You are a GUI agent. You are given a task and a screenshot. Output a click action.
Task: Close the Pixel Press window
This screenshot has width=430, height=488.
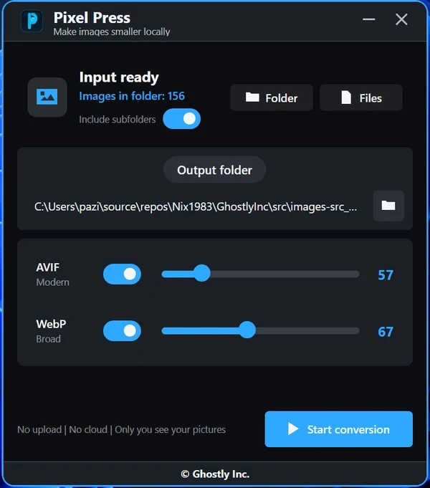pos(401,19)
